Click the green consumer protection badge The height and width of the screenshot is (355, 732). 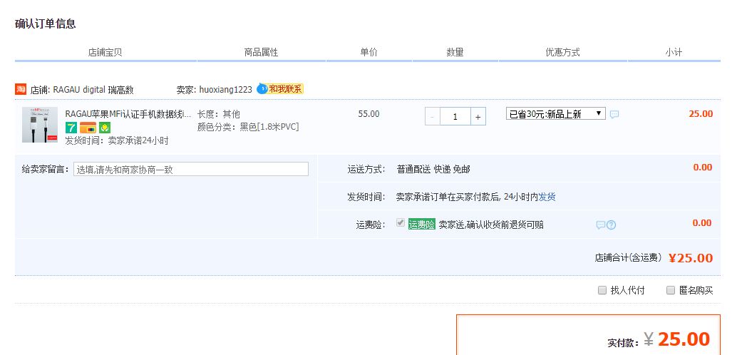click(105, 128)
